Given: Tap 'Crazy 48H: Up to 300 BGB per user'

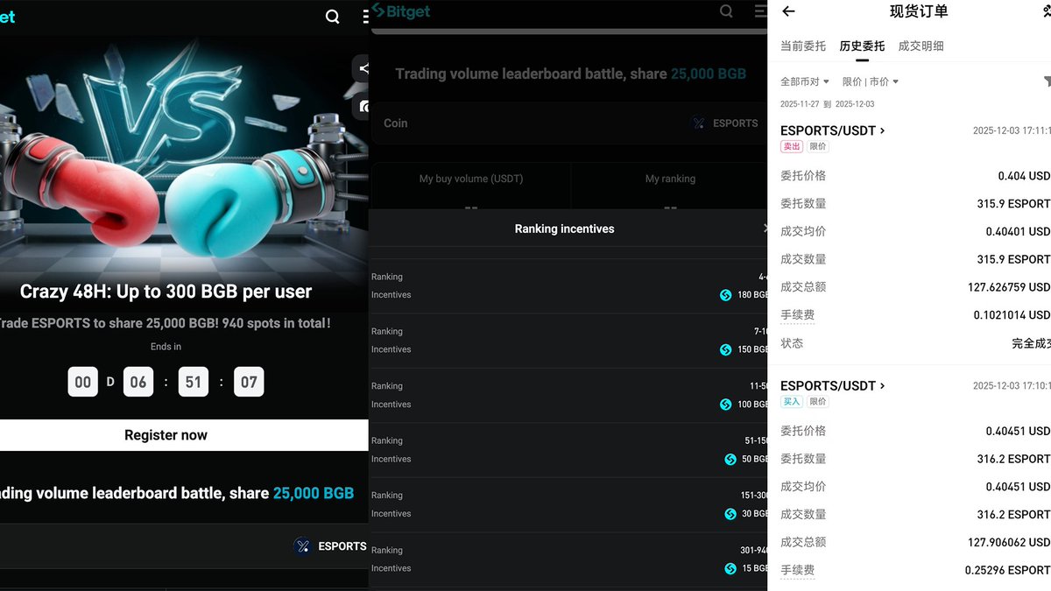Looking at the screenshot, I should pyautogui.click(x=166, y=292).
